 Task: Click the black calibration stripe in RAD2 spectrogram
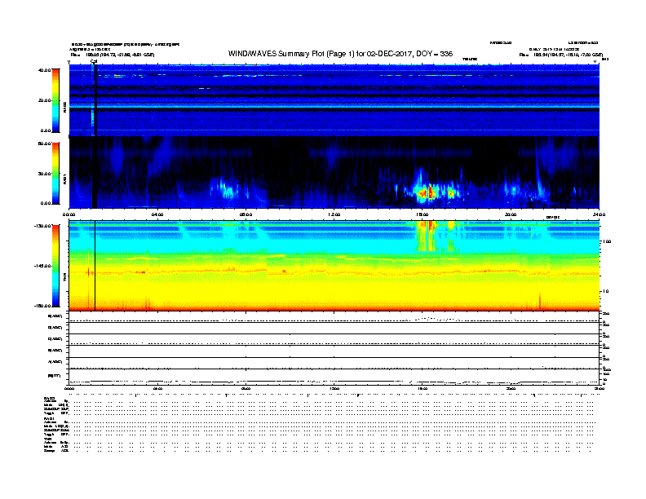pos(95,100)
